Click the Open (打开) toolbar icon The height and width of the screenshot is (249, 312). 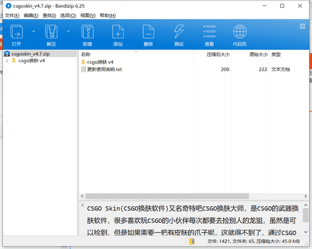pyautogui.click(x=16, y=32)
